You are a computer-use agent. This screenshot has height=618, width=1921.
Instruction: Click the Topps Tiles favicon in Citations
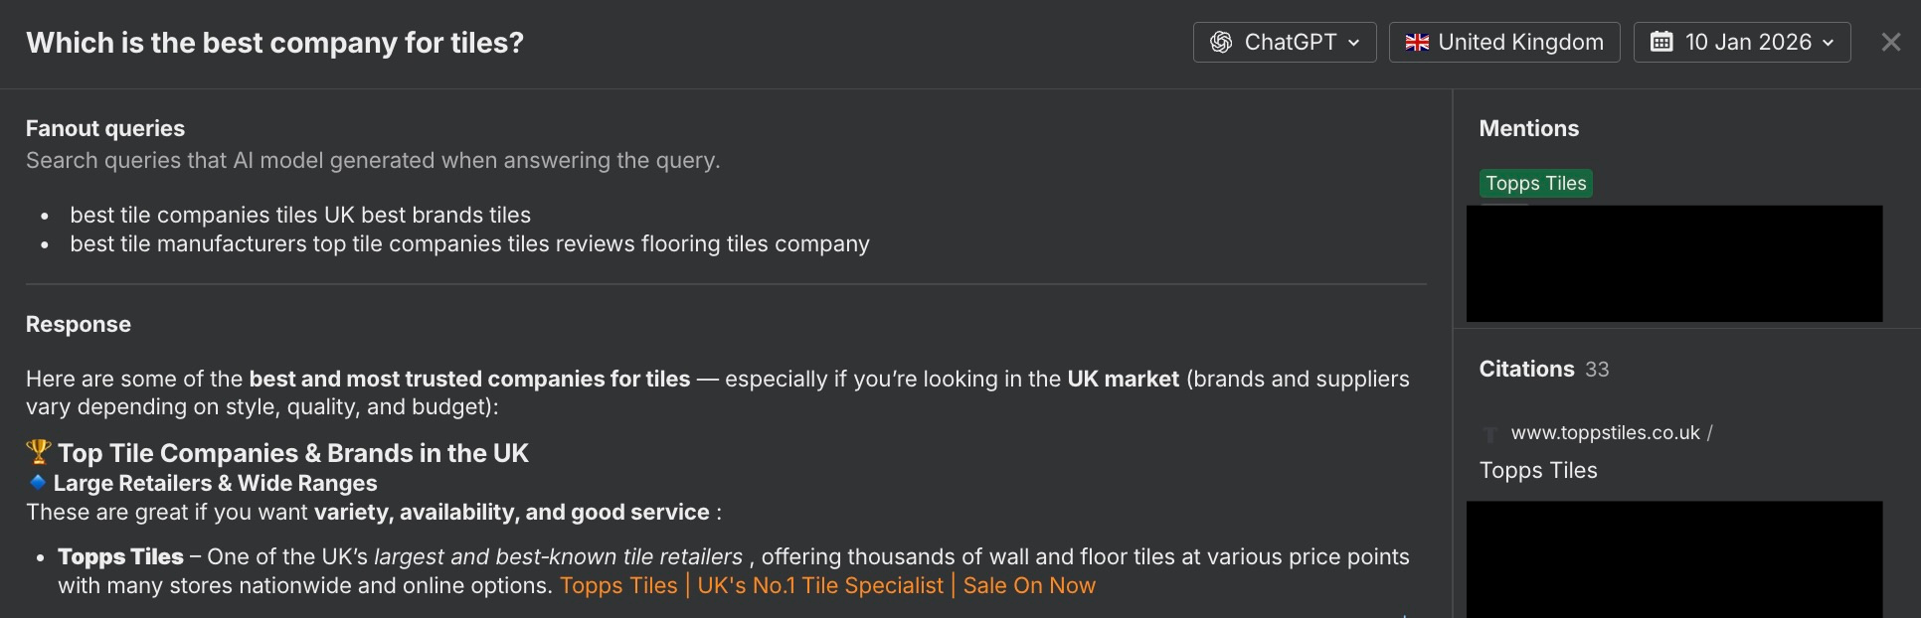pyautogui.click(x=1490, y=434)
